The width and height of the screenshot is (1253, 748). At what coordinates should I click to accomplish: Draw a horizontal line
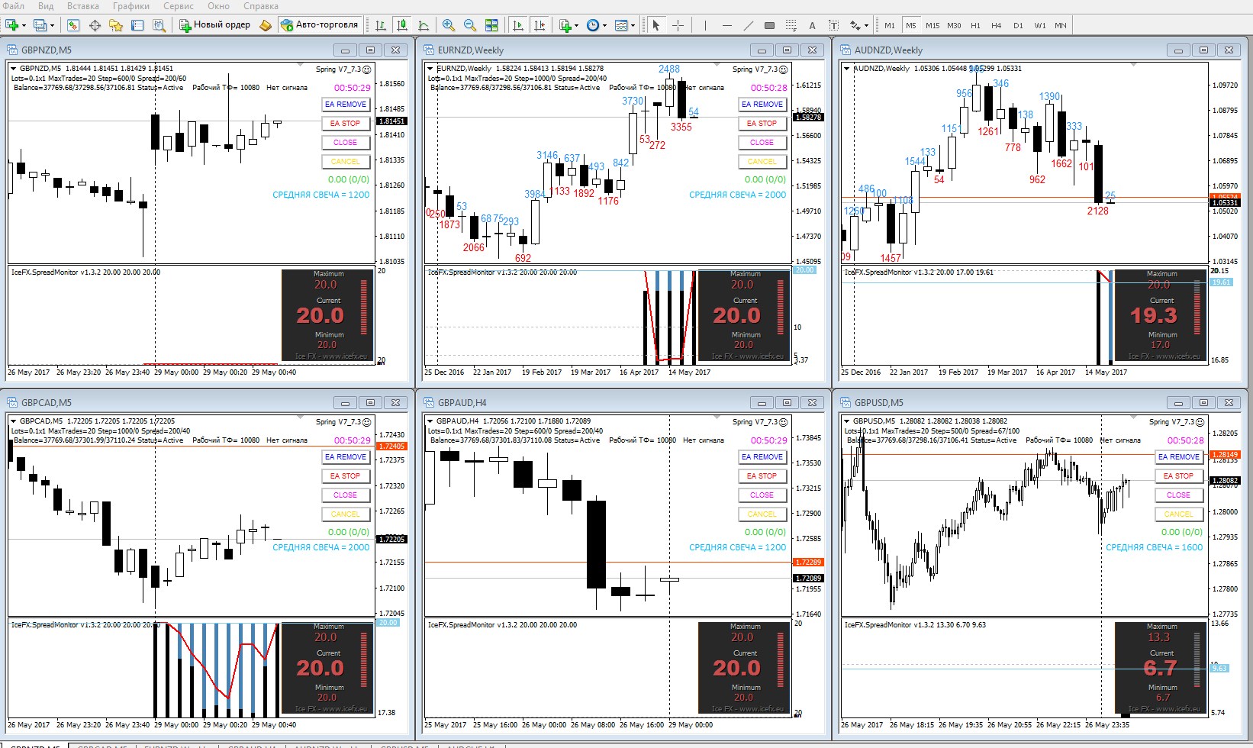(x=726, y=25)
